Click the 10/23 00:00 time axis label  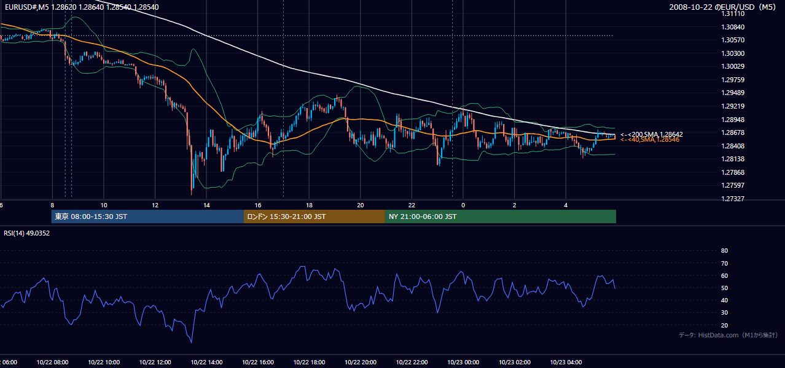(x=463, y=362)
